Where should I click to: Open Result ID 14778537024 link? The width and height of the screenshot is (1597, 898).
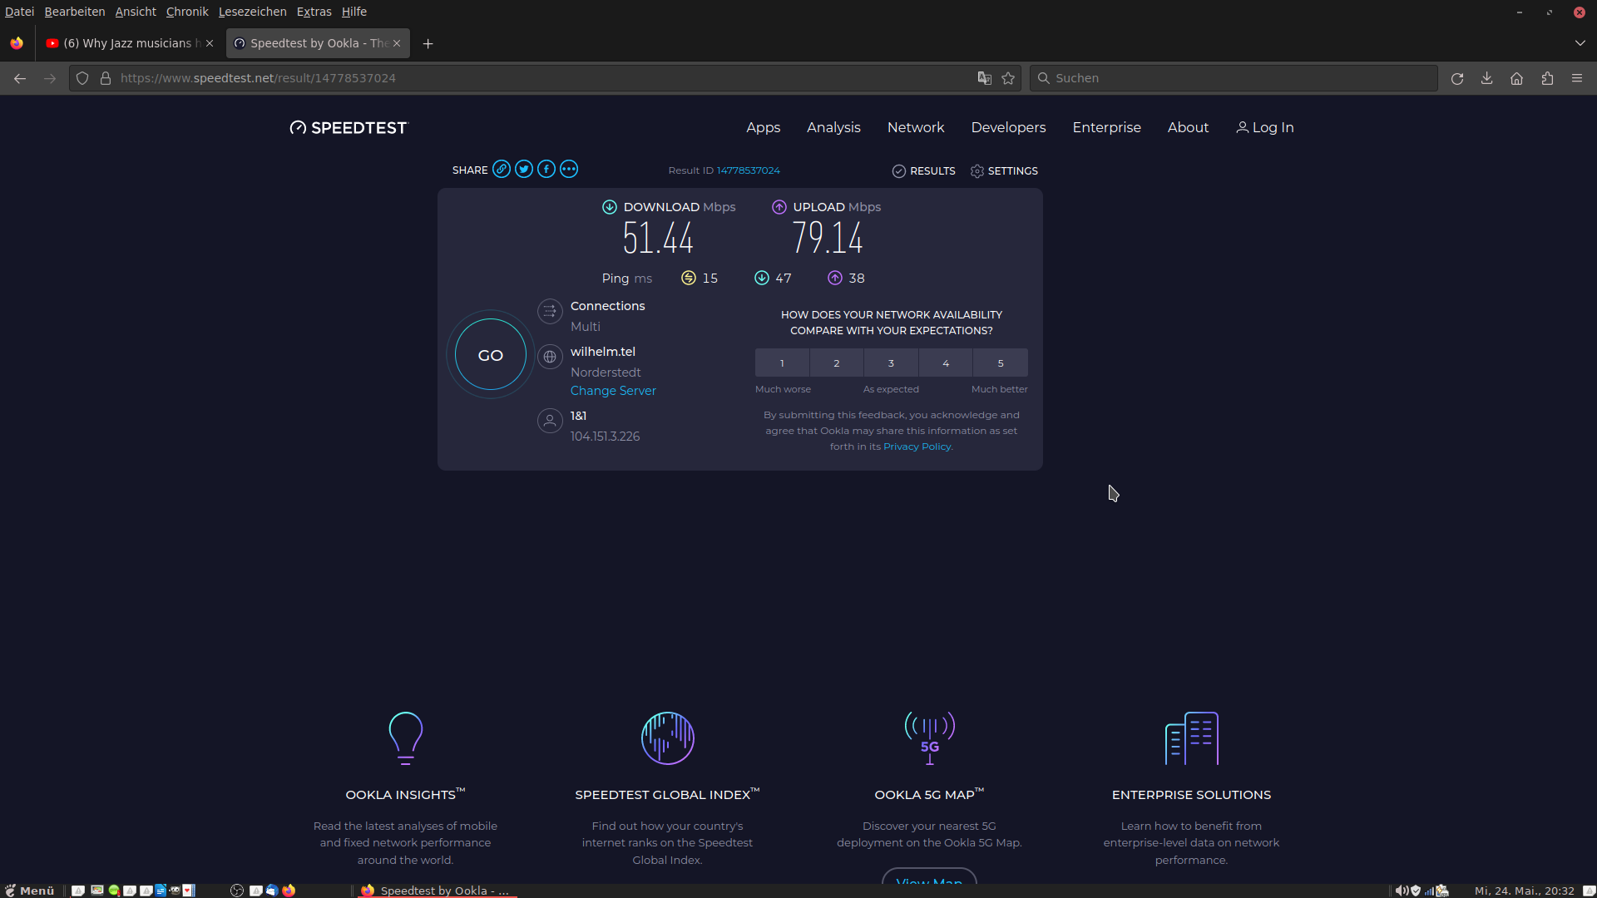coord(749,170)
